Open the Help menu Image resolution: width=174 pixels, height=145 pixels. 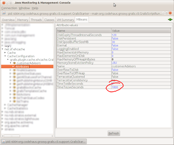pos(35,8)
